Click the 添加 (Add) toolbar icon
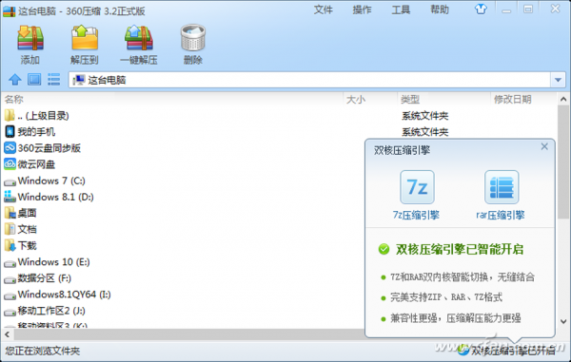Viewport: 571px width, 362px height. coord(30,38)
